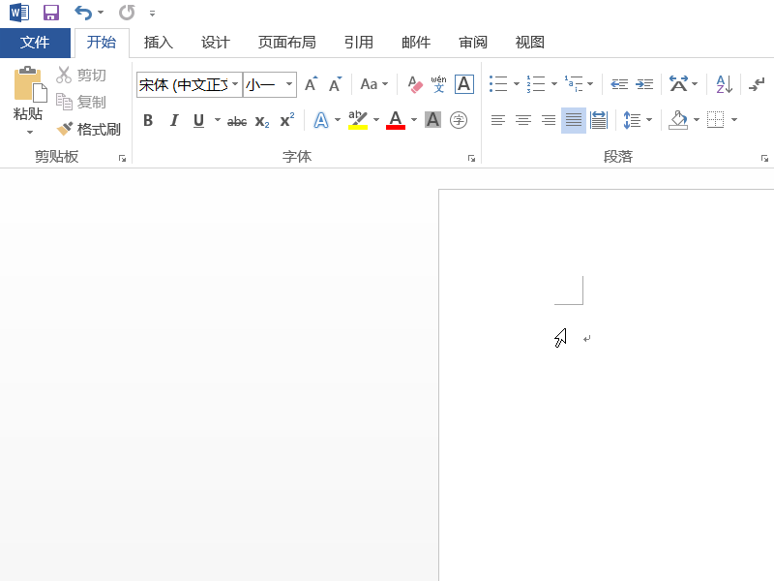
Task: Open underline style dropdown arrow
Action: tap(217, 120)
